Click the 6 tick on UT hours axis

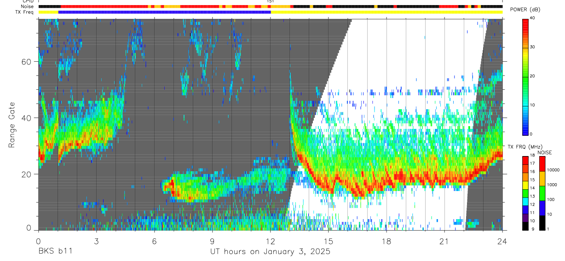click(x=154, y=241)
